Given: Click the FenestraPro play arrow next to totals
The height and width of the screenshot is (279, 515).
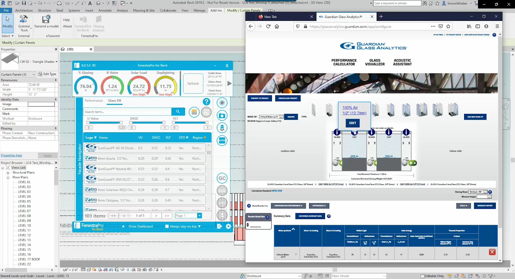Looking at the screenshot, I should point(229,83).
